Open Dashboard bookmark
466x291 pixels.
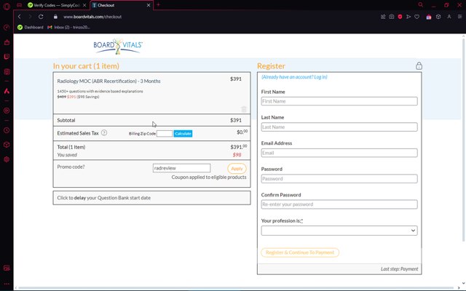coord(31,28)
